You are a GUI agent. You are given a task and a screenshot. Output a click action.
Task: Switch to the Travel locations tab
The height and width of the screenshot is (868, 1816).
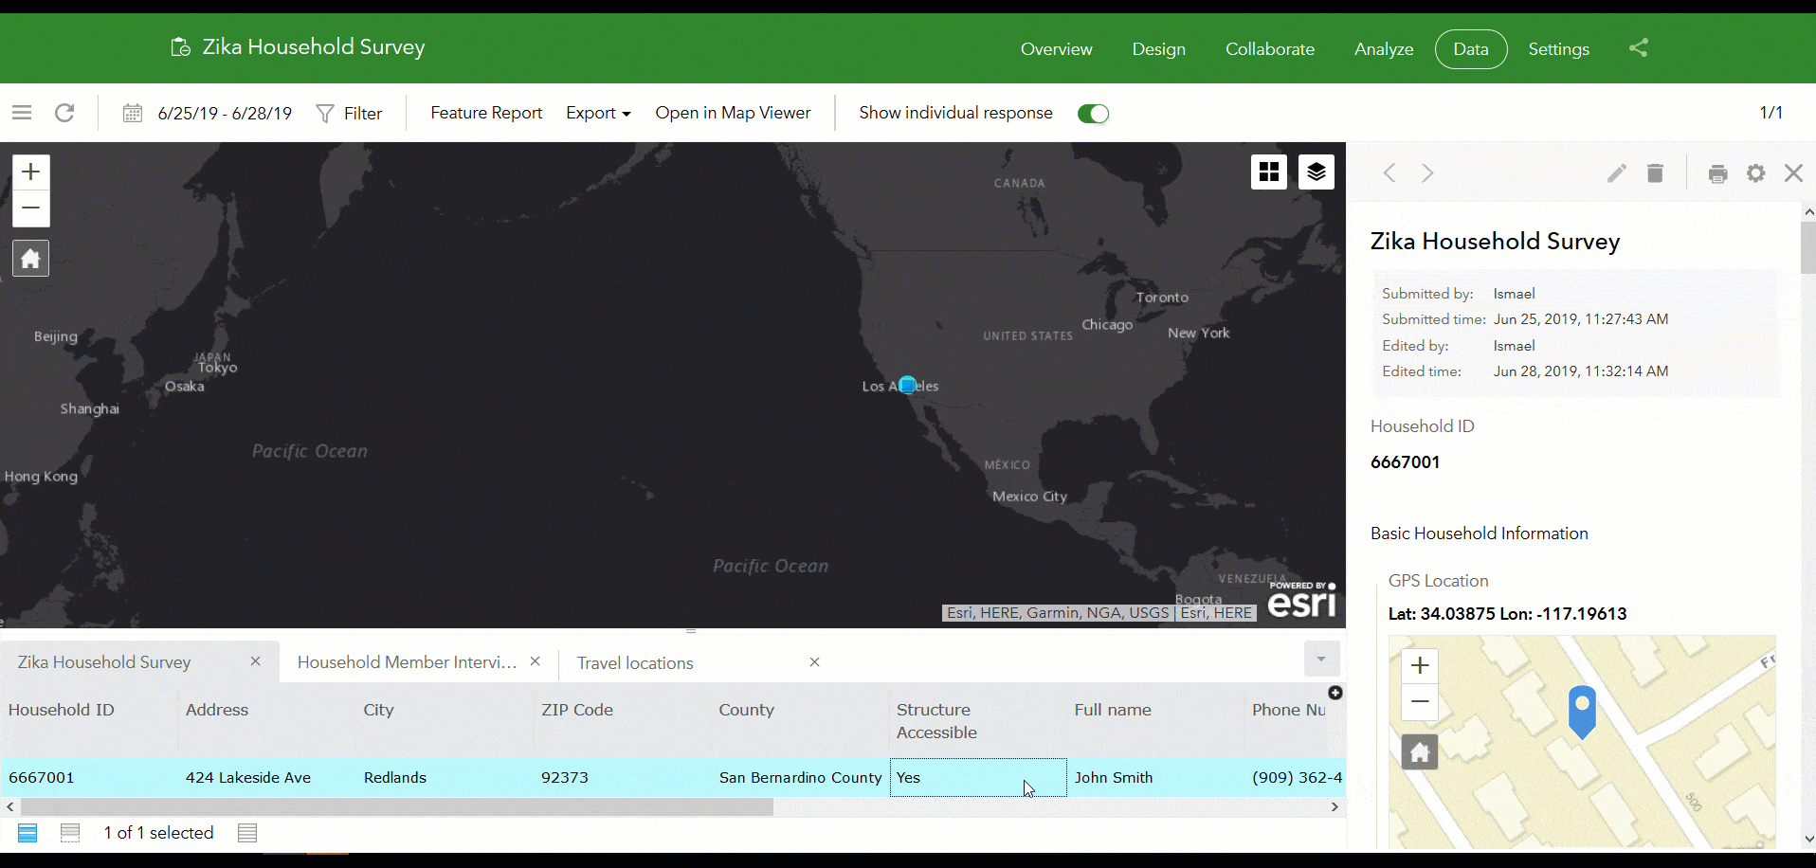click(635, 662)
